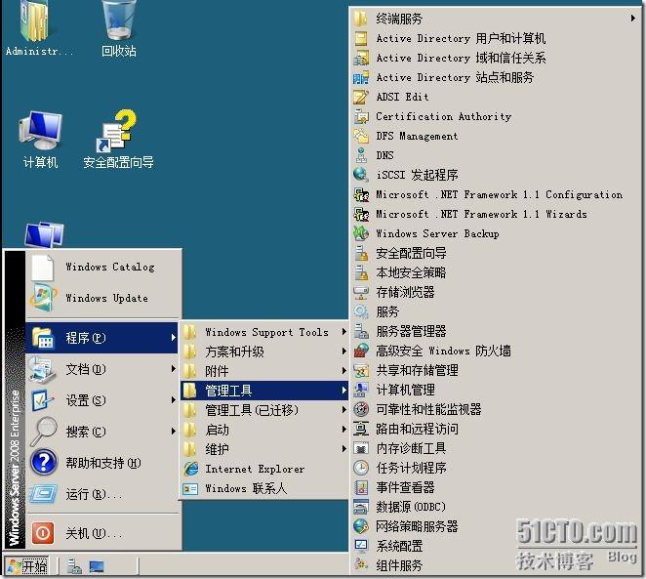Image resolution: width=646 pixels, height=579 pixels.
Task: Expand the 方案和升级 submenu arrow
Action: tap(343, 352)
